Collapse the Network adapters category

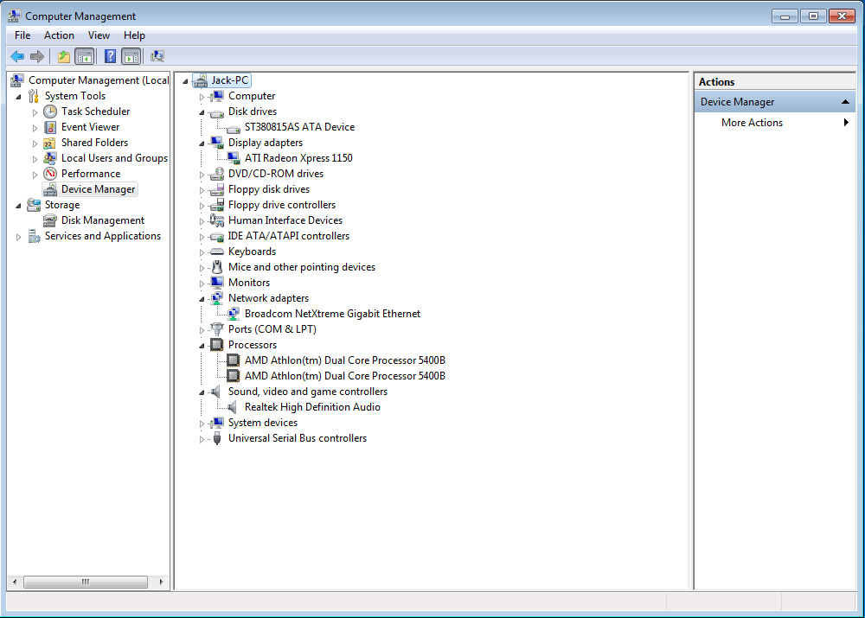click(202, 299)
